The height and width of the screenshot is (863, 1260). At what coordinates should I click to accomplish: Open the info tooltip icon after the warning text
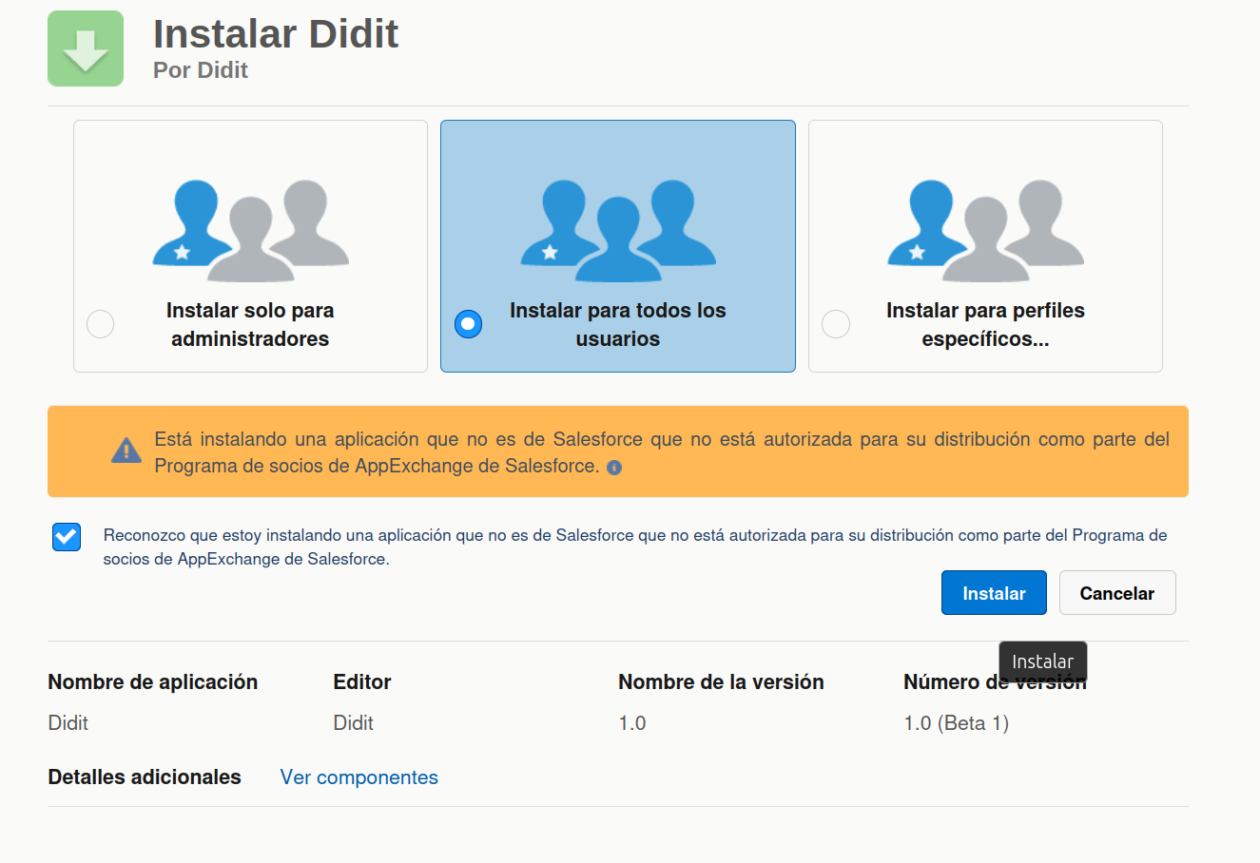614,467
